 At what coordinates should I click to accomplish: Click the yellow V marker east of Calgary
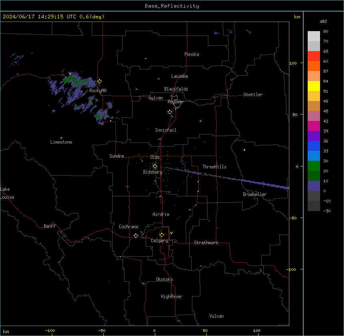click(171, 233)
